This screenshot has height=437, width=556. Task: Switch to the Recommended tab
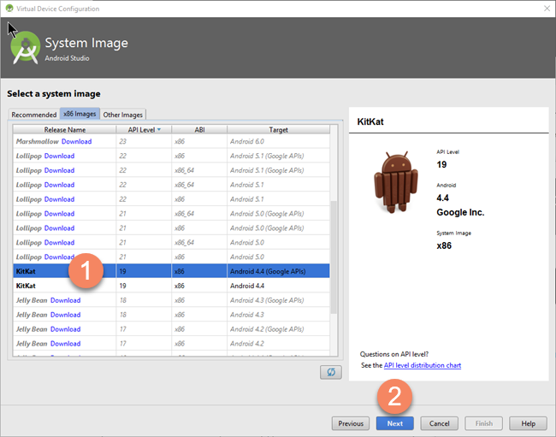pos(33,115)
